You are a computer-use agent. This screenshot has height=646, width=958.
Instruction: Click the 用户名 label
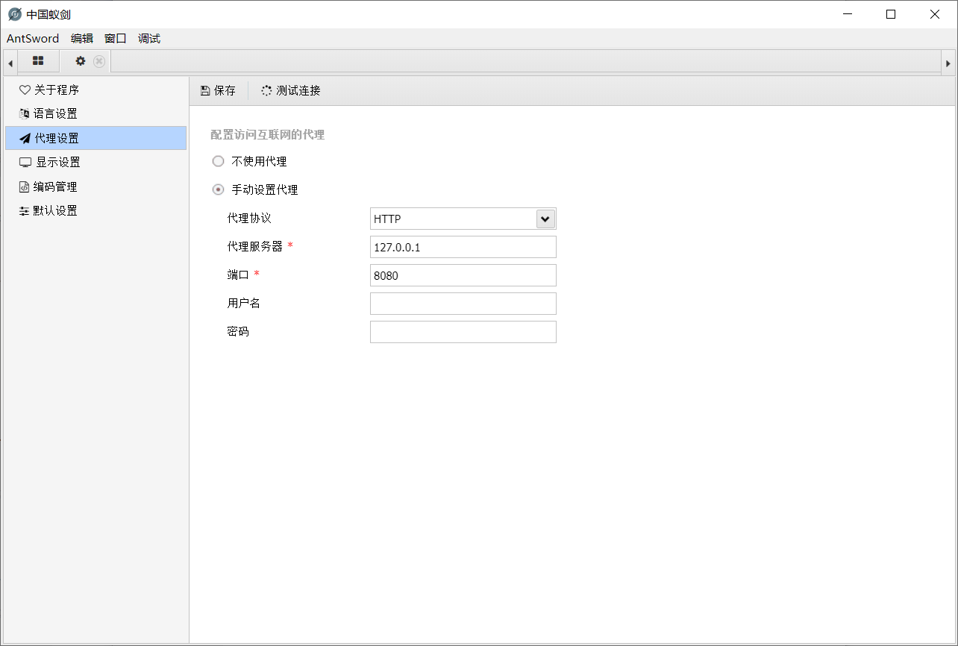coord(243,303)
